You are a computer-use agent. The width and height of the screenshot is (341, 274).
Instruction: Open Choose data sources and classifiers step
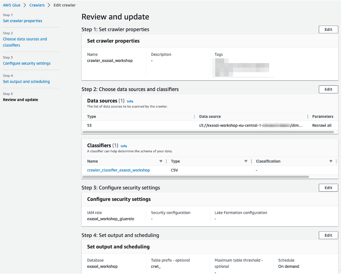tap(25, 42)
